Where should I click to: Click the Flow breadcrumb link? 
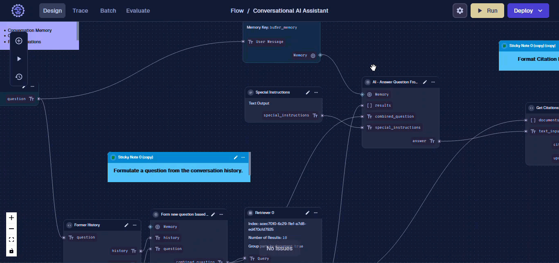(x=237, y=11)
